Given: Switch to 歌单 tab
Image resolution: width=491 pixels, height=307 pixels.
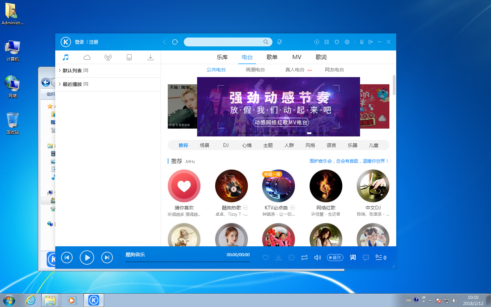Looking at the screenshot, I should point(272,57).
